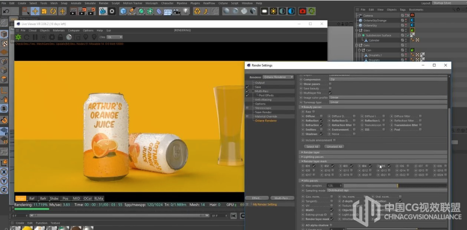Click the render region R icon in Live Viewer

[44, 37]
